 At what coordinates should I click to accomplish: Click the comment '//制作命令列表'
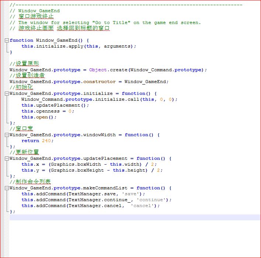pos(30,182)
